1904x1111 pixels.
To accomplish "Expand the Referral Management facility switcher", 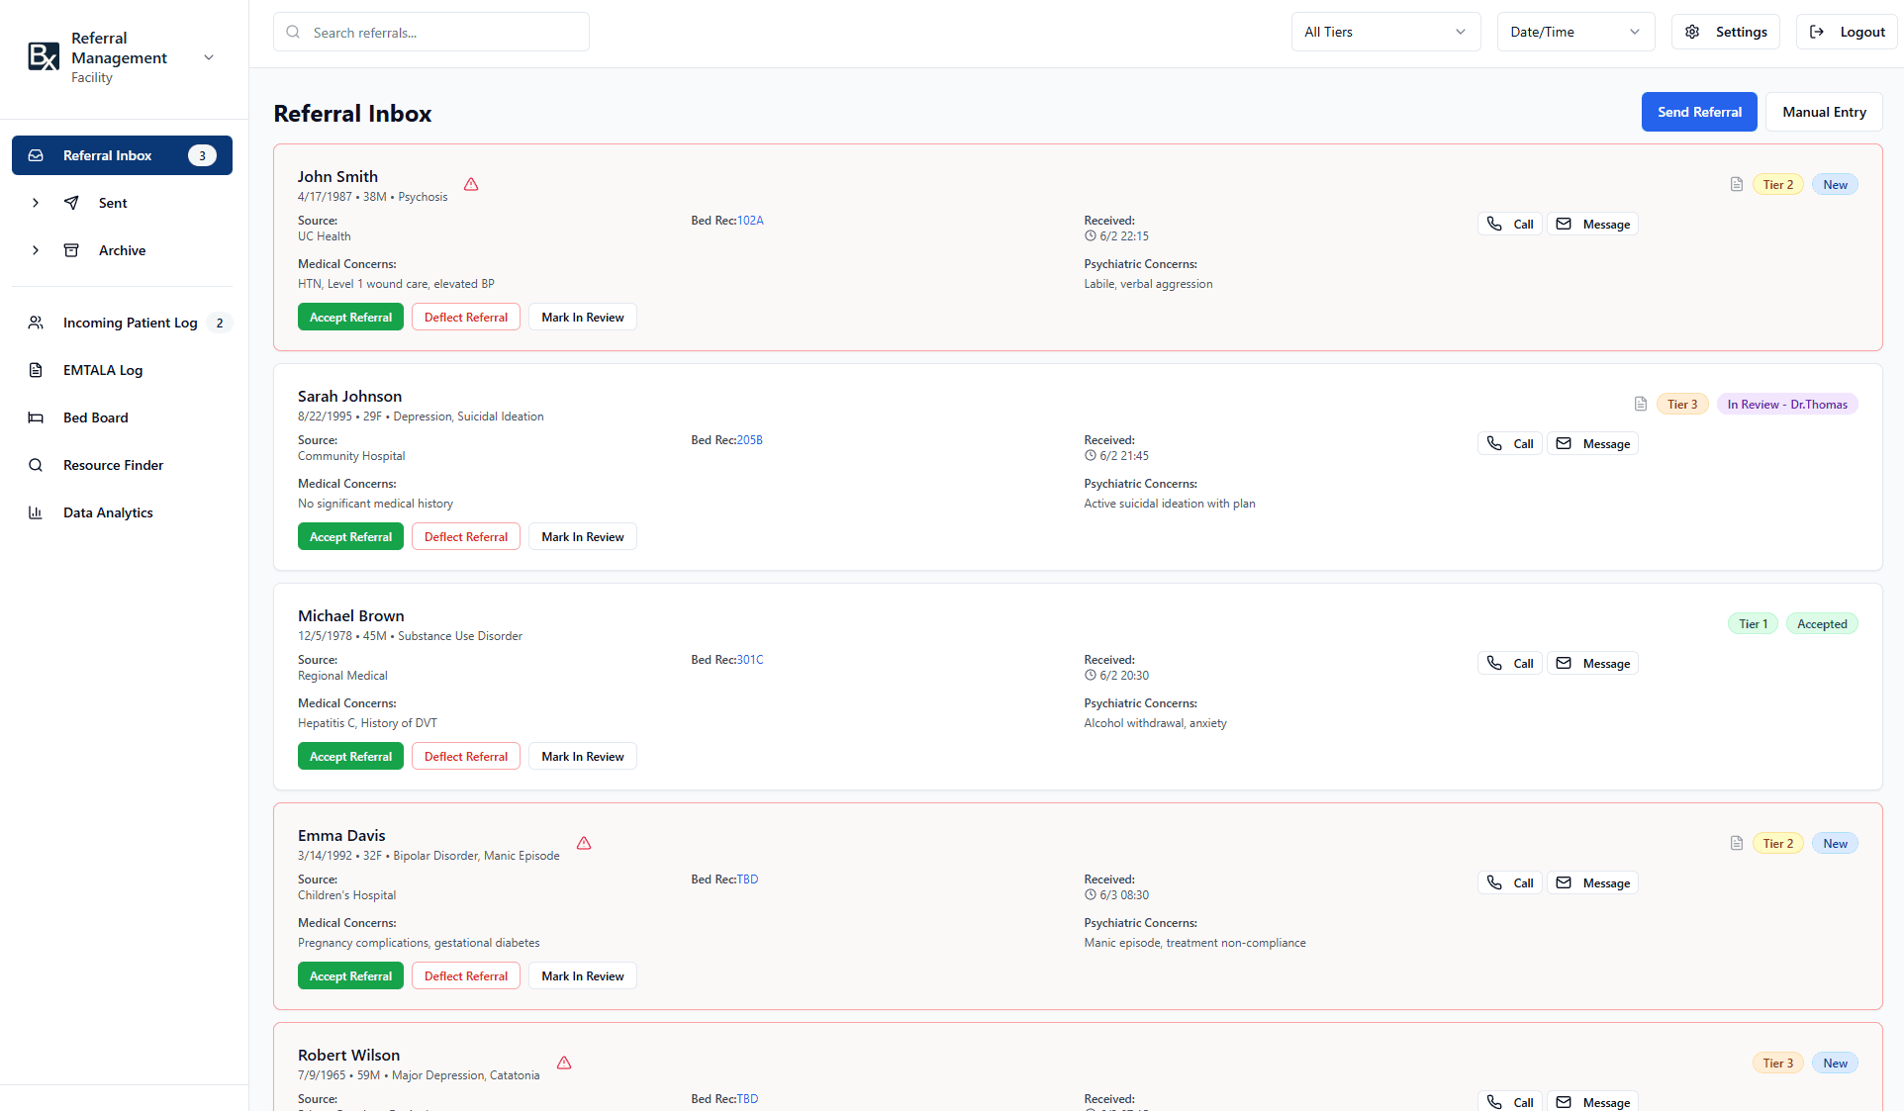I will [209, 57].
